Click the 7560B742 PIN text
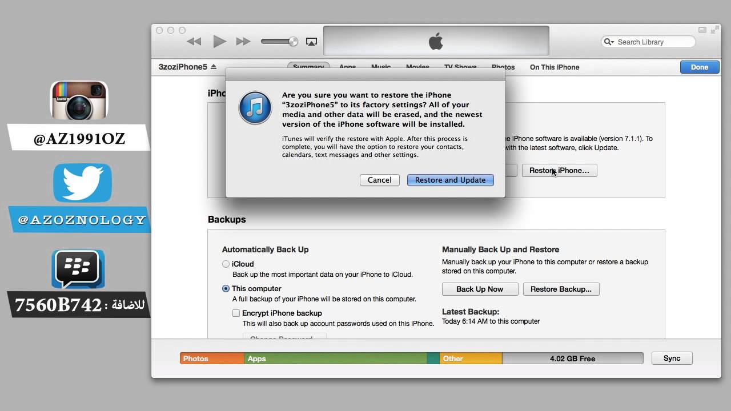Viewport: 731px width, 411px height. tap(58, 305)
